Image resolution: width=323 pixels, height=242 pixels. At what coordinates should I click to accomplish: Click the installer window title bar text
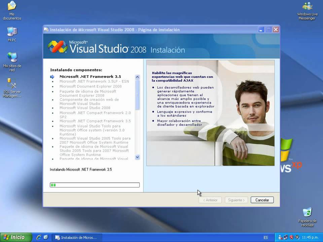point(115,30)
